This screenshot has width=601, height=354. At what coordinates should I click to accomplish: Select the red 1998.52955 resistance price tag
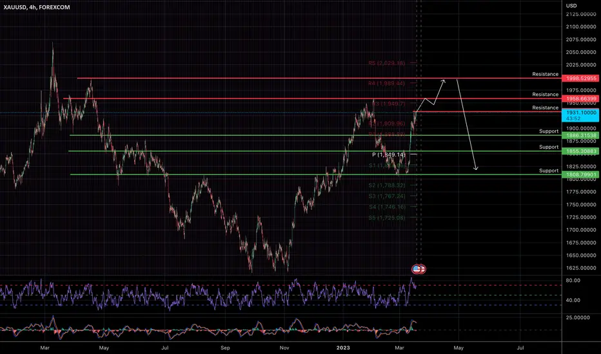[580, 78]
